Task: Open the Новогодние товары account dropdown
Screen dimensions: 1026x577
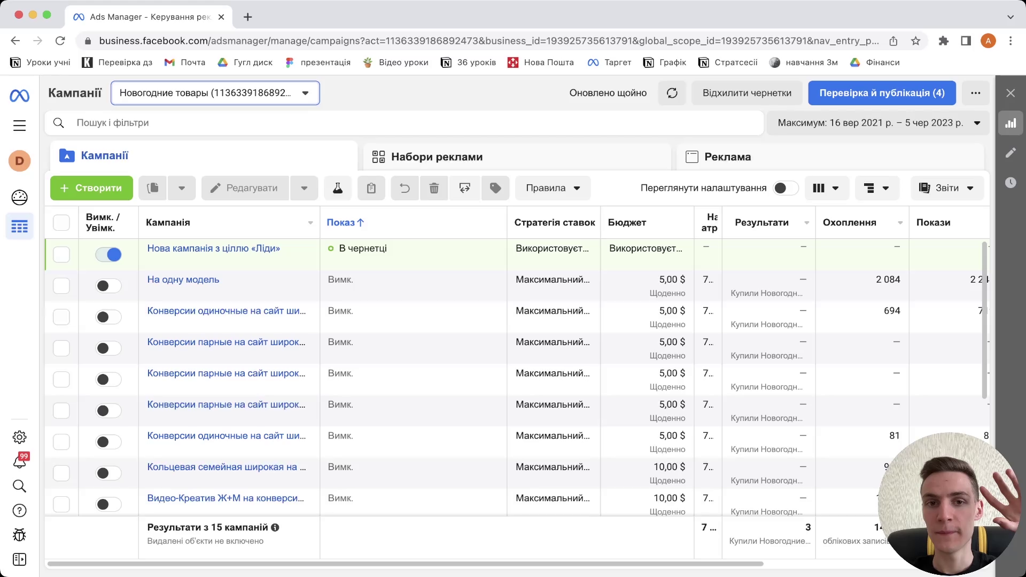Action: (215, 93)
